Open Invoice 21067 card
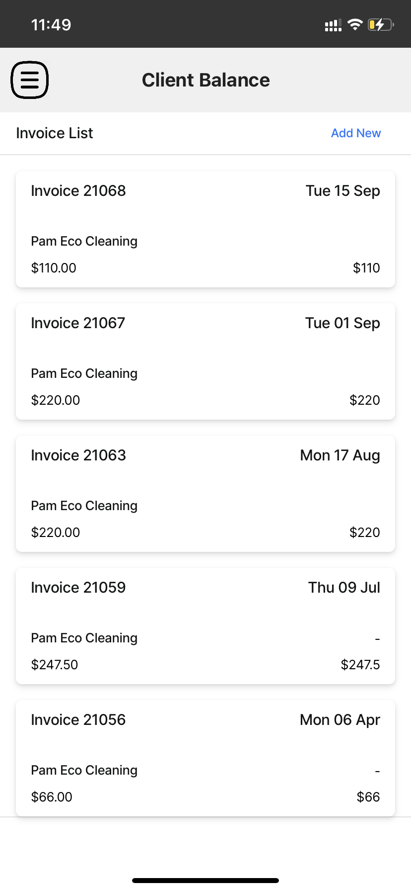Image resolution: width=411 pixels, height=891 pixels. click(x=205, y=361)
